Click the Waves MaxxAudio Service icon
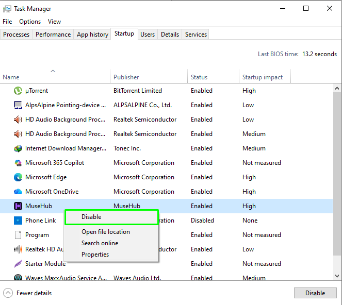Screen dimensions: 342x305 [18, 277]
